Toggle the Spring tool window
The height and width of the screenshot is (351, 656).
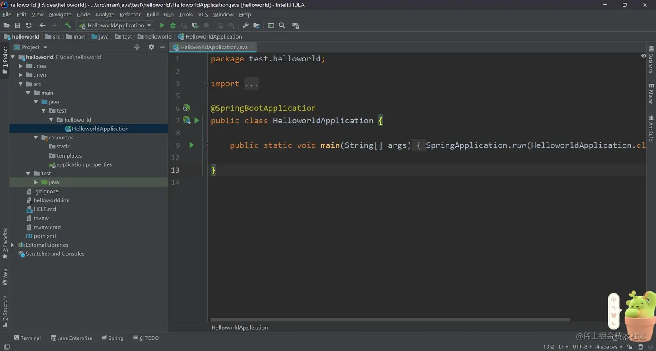click(112, 338)
